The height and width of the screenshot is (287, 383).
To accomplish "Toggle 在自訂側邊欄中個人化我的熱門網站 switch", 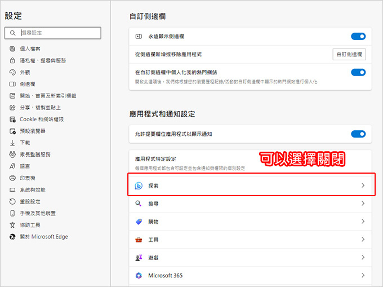I will point(358,72).
